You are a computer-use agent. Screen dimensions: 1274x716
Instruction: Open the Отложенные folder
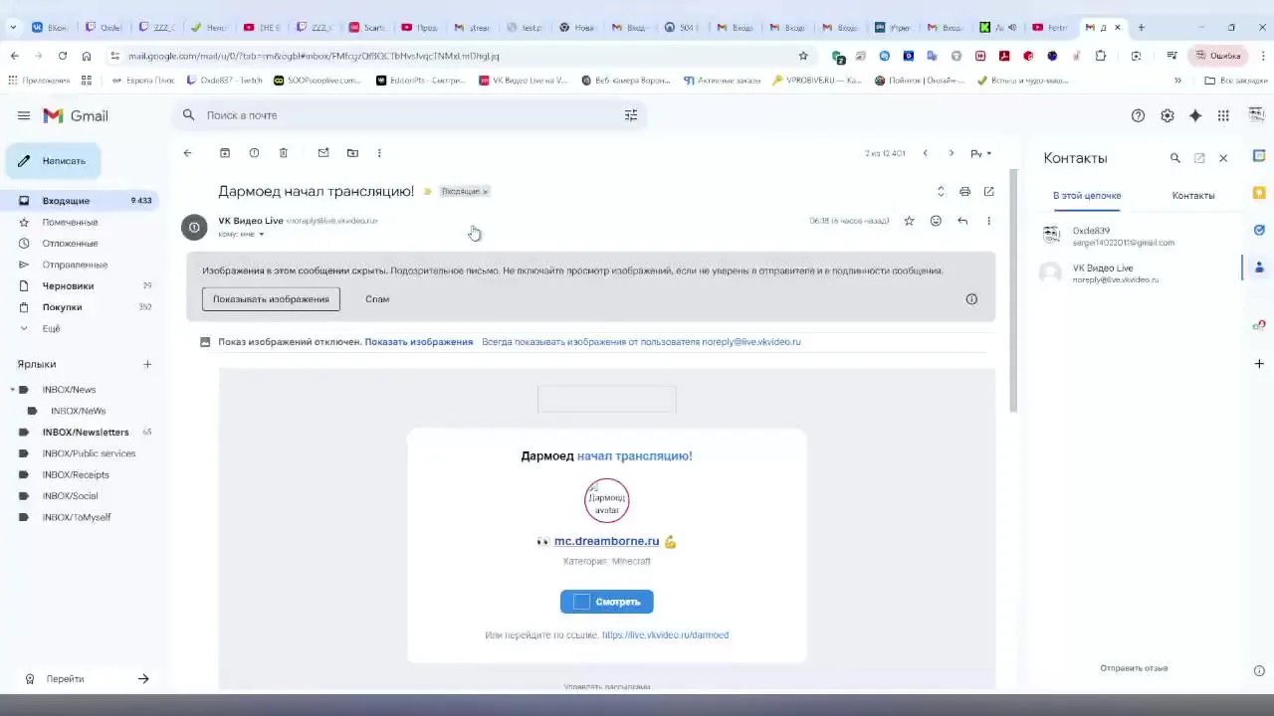coord(80,244)
